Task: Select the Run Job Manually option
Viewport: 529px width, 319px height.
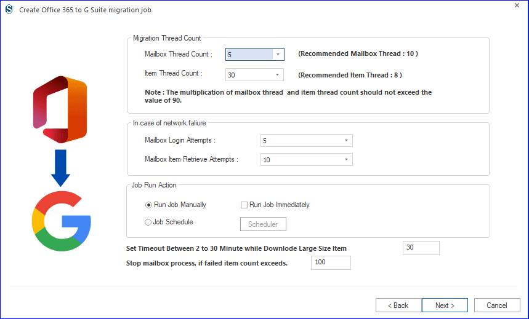Action: (x=176, y=205)
